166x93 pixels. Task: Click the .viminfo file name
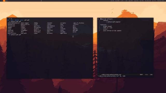pos(63,29)
